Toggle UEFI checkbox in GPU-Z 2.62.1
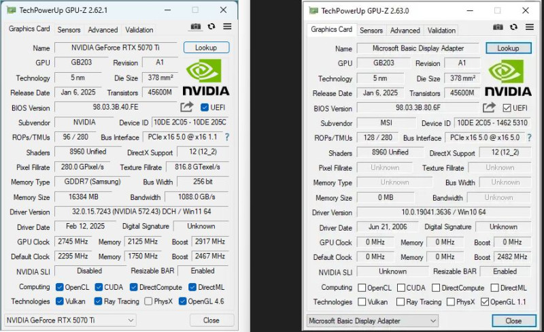The width and height of the screenshot is (544, 332). (205, 107)
